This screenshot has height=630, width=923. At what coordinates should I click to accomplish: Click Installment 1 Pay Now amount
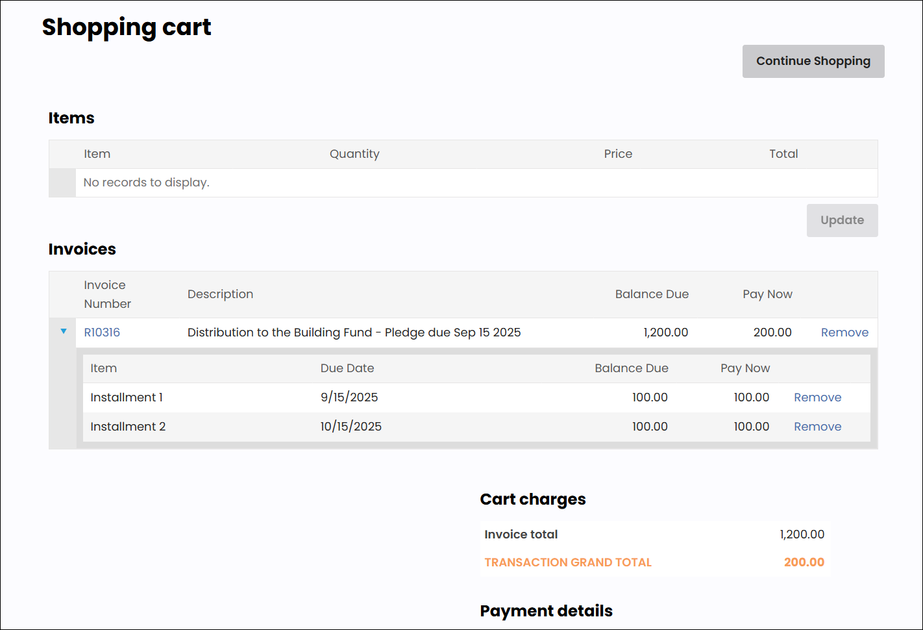pyautogui.click(x=751, y=397)
